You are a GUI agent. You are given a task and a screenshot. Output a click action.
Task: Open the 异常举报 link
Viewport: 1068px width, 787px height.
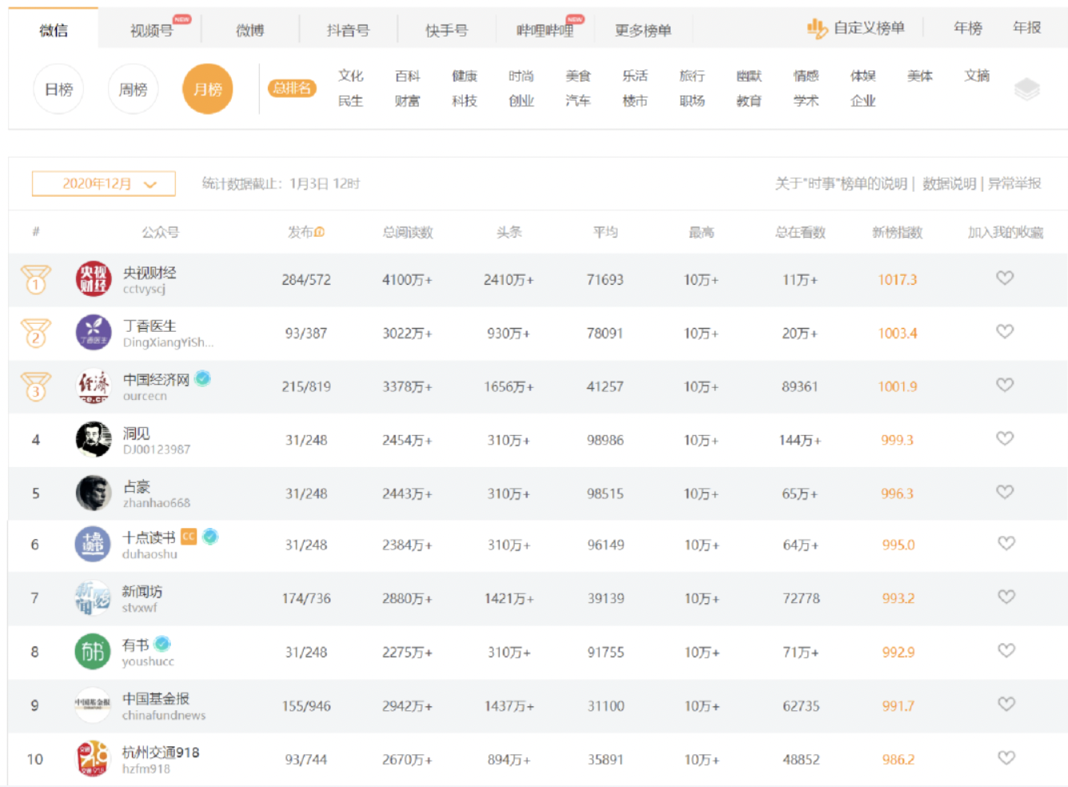coord(1014,184)
